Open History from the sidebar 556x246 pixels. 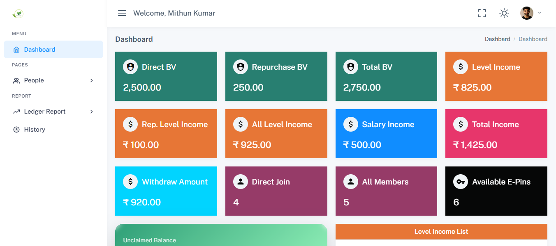pyautogui.click(x=35, y=130)
